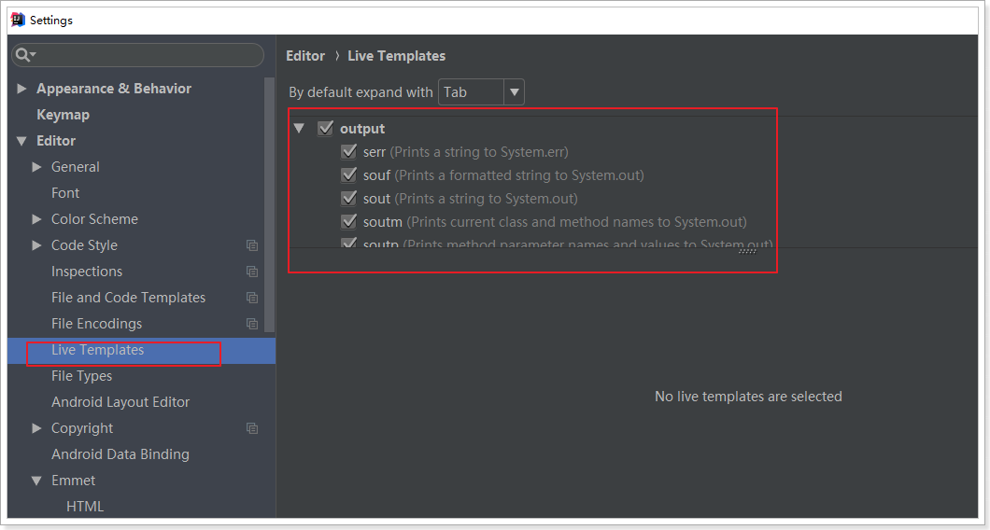Open the 'By default expand with' dropdown
The image size is (990, 530).
(481, 92)
